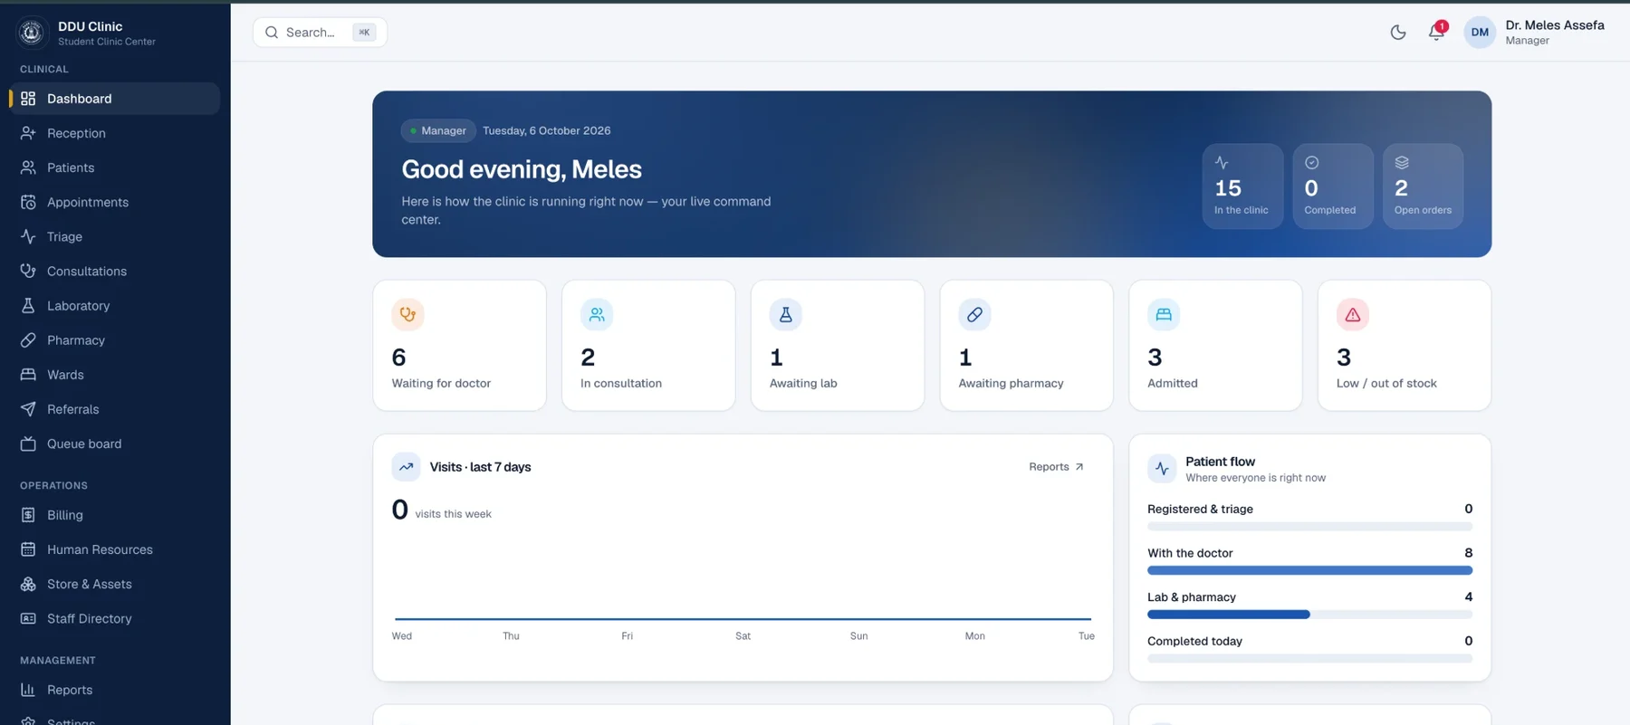Screen dimensions: 1630x725
Task: Go to Reception in the sidebar
Action: coord(114,133)
